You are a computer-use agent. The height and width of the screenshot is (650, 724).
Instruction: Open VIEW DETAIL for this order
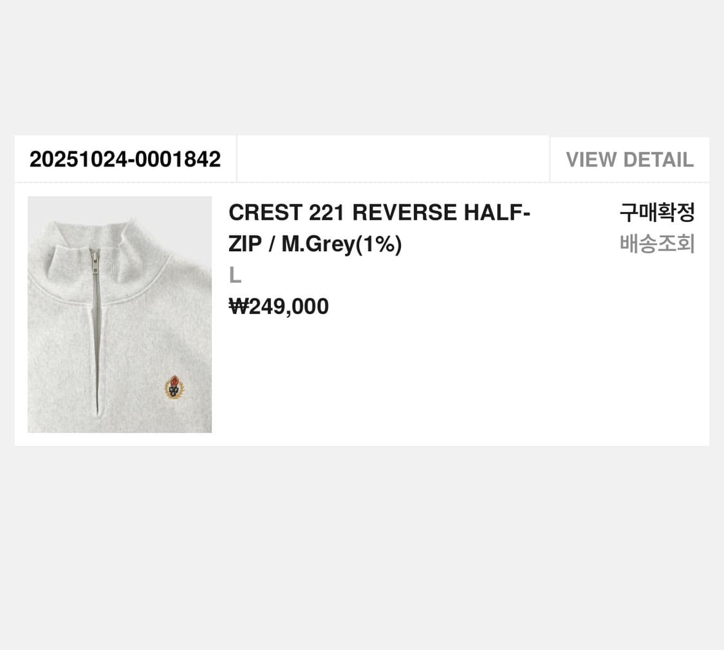click(630, 159)
